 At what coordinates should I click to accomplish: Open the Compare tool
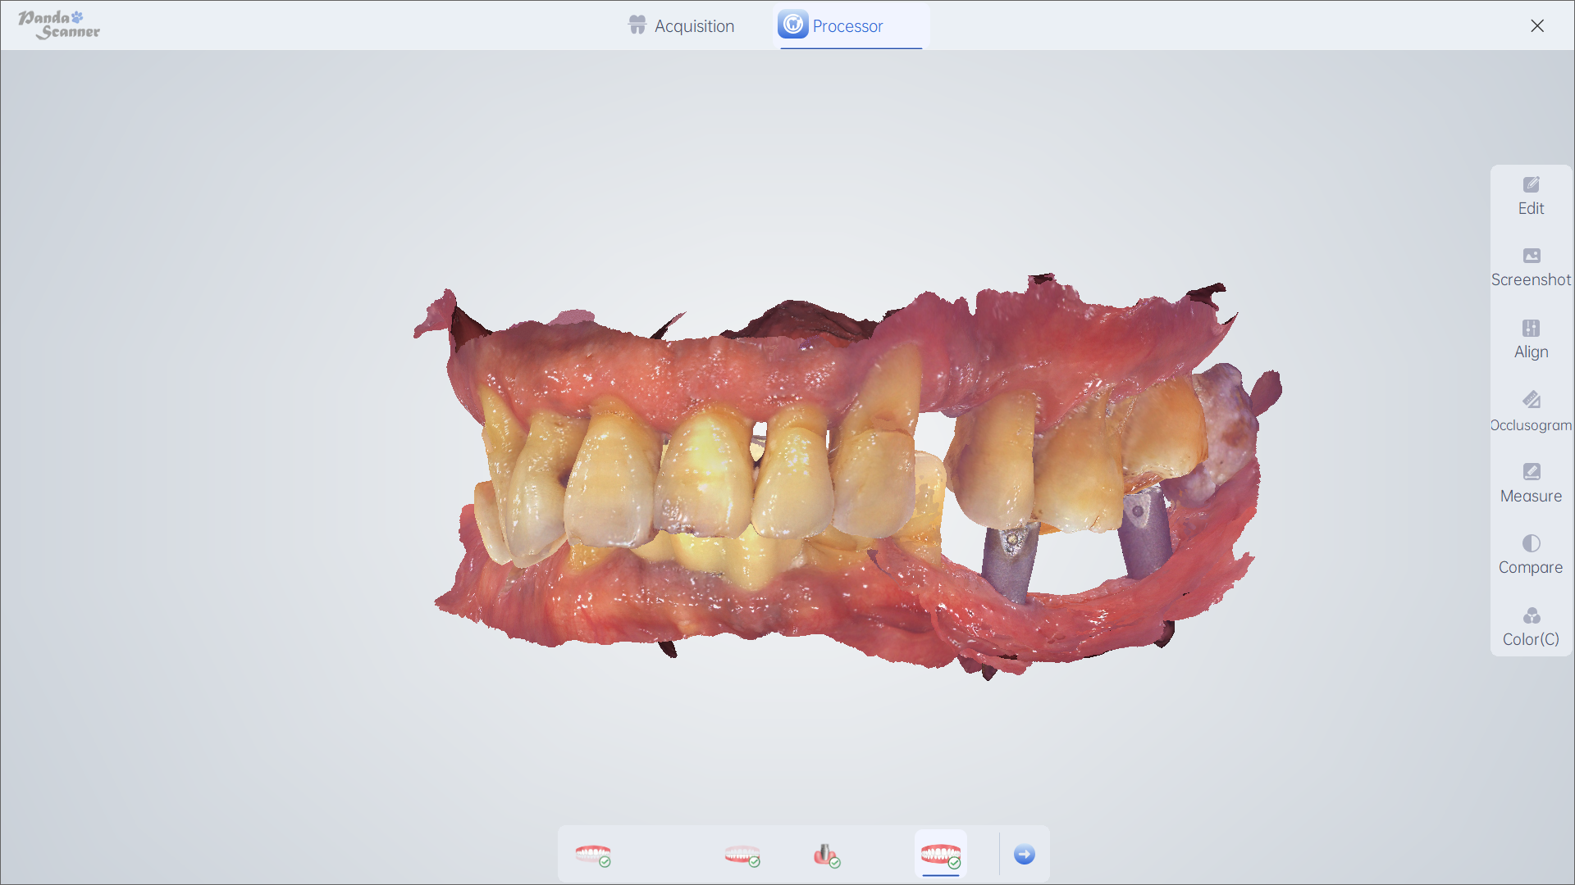point(1531,556)
